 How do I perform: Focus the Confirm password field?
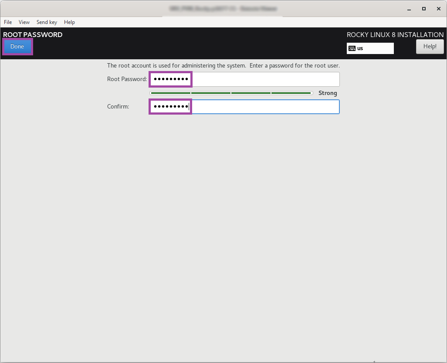coord(244,107)
